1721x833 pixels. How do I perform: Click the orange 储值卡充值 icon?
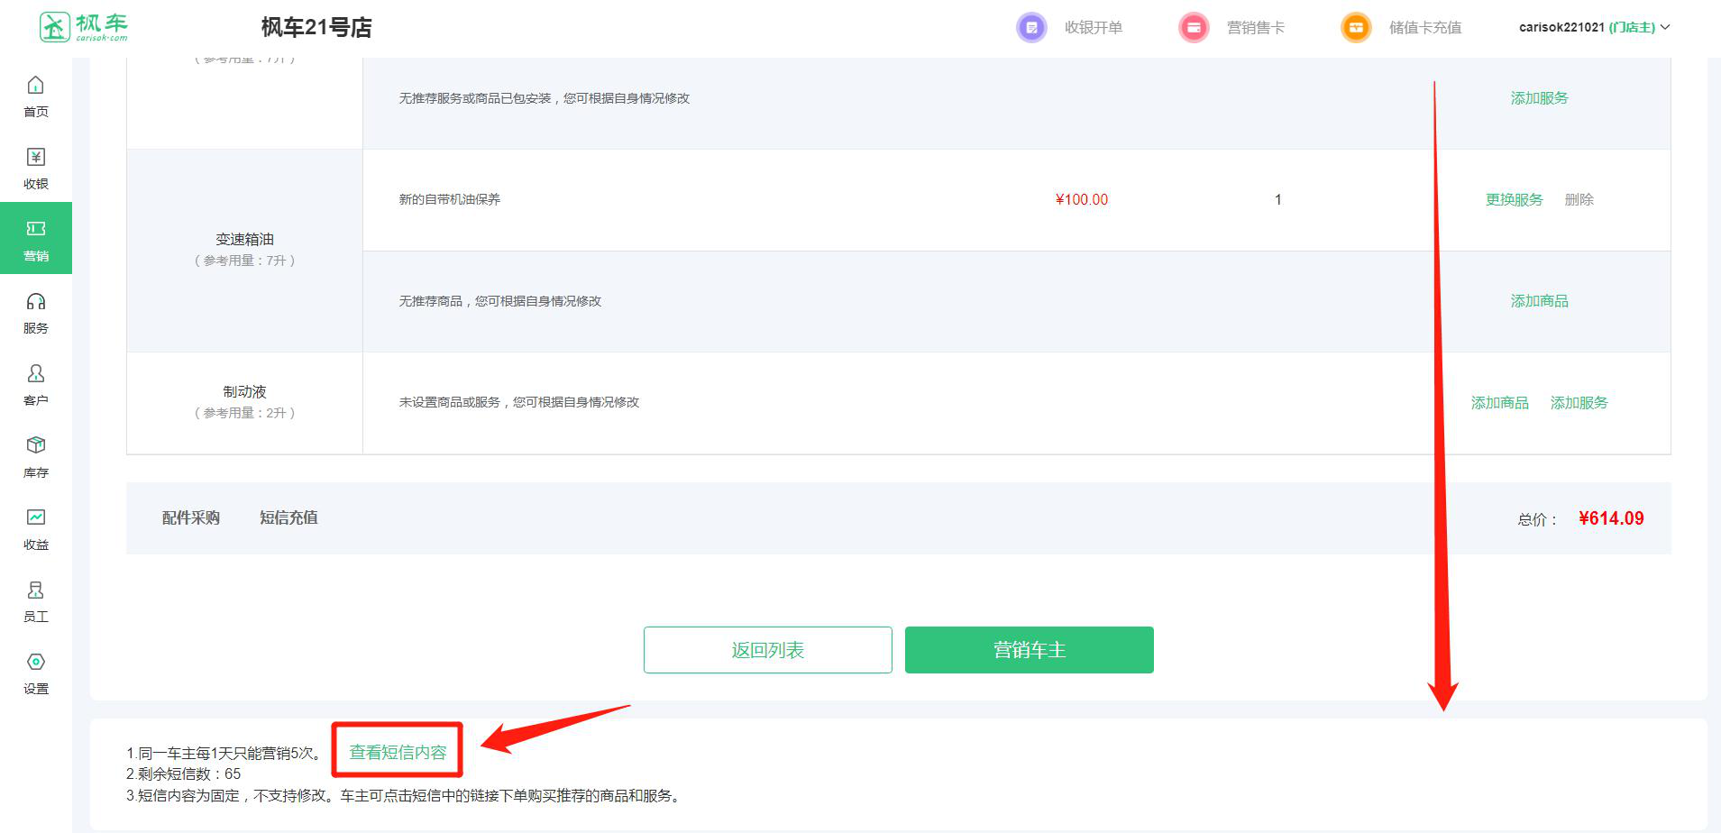click(1356, 28)
